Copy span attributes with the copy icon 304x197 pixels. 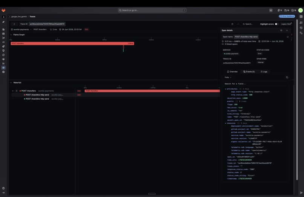[x=287, y=77]
